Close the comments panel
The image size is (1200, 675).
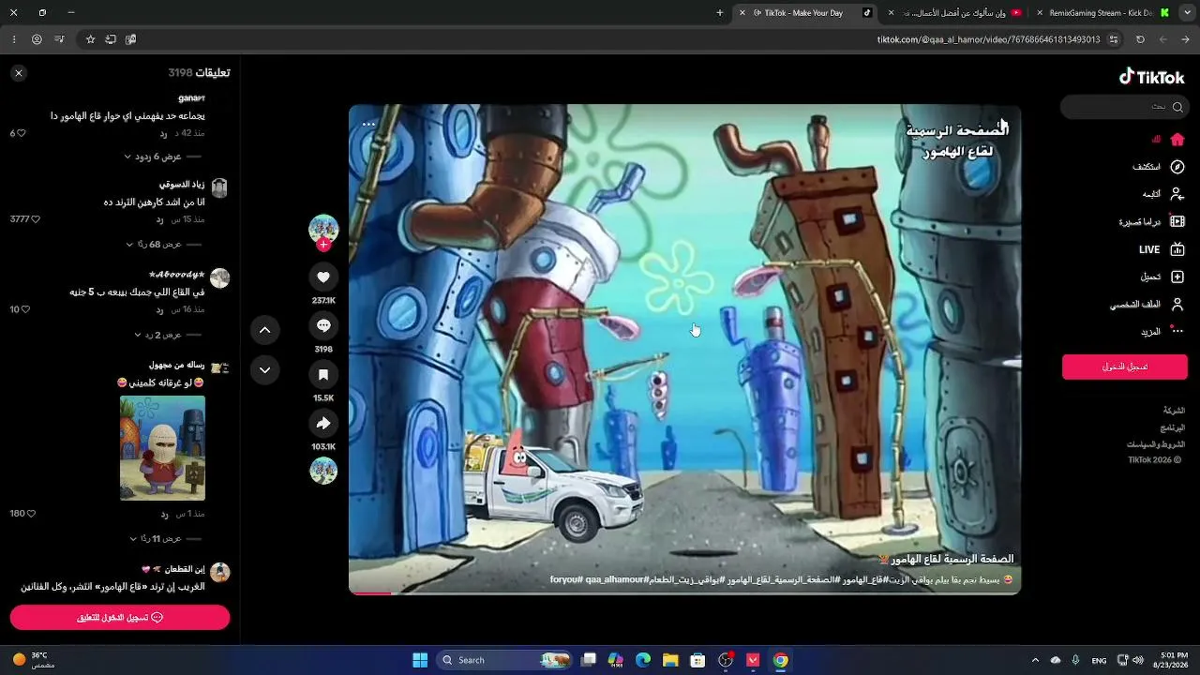(x=19, y=72)
